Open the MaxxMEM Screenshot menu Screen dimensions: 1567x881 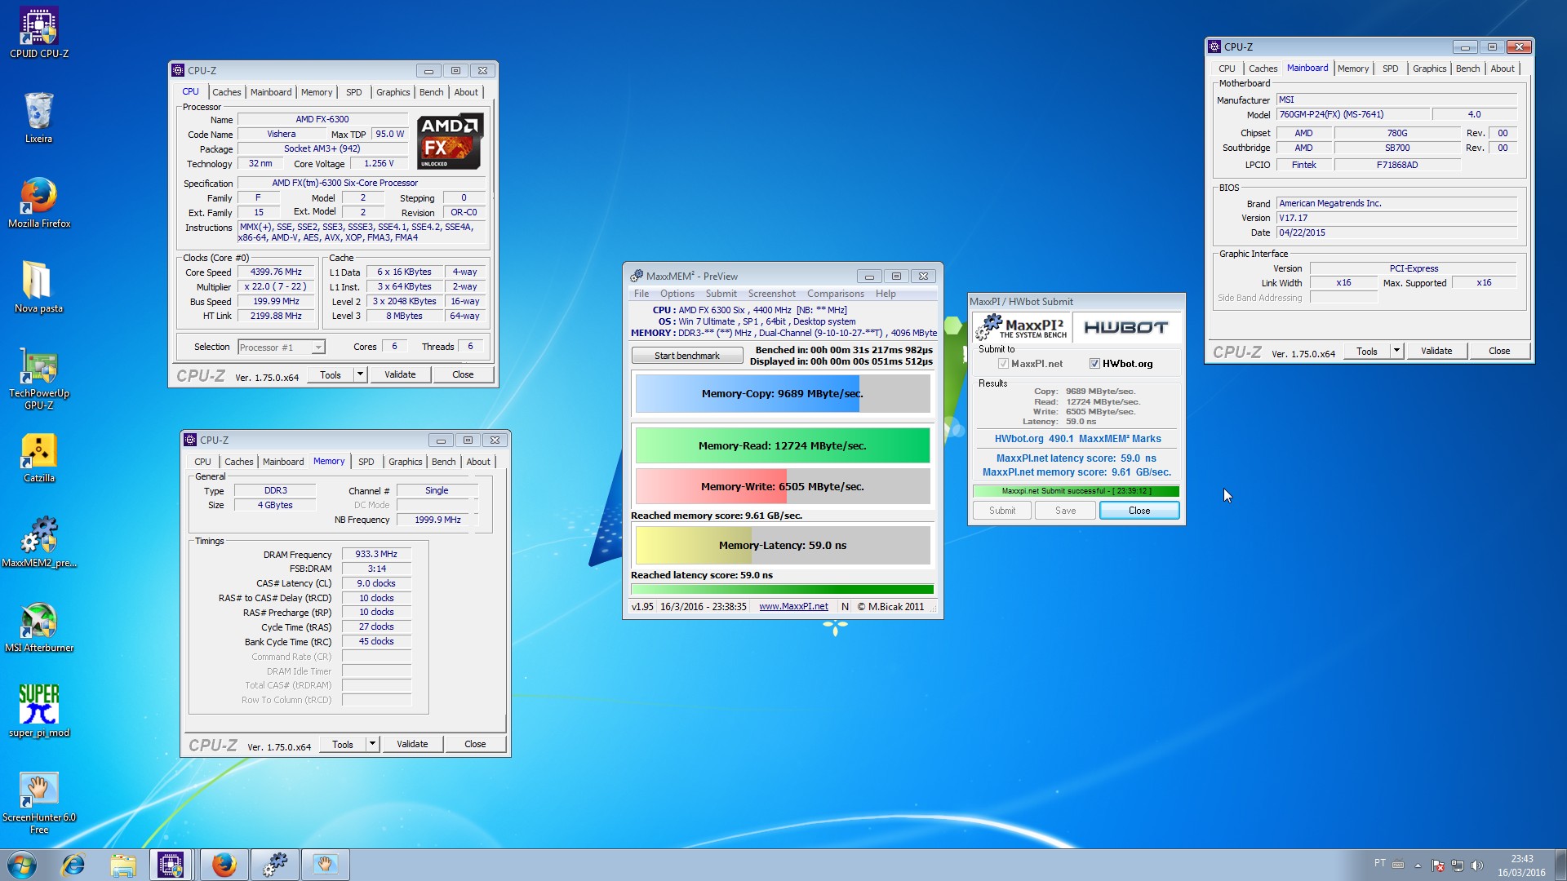(x=771, y=294)
